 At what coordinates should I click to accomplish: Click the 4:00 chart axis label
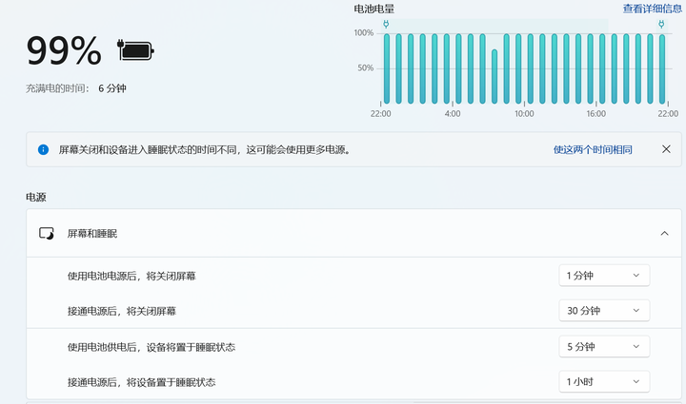click(x=453, y=114)
